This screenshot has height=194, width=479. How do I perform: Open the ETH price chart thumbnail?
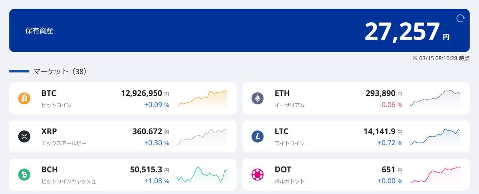pos(435,99)
